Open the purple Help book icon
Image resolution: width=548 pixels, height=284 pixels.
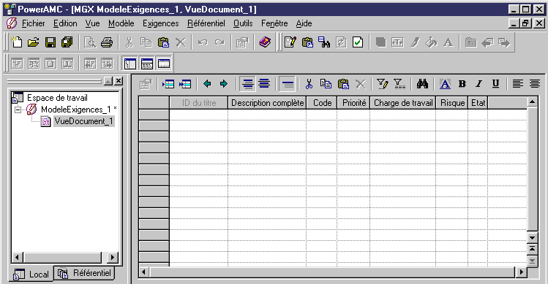[x=266, y=42]
